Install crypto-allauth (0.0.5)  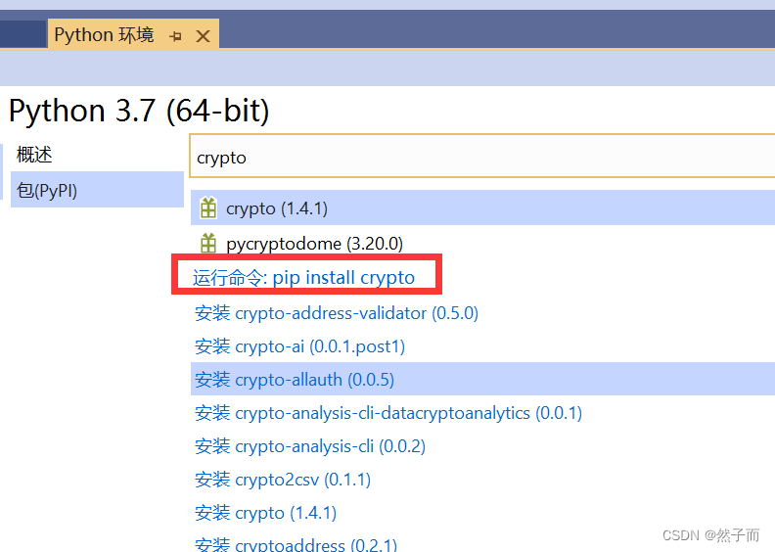(x=294, y=380)
